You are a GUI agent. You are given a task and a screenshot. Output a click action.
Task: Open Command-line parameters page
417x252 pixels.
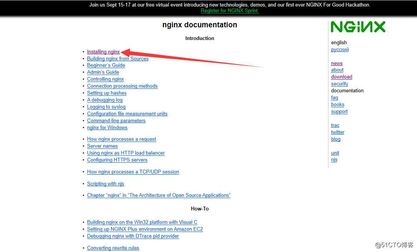(x=116, y=120)
